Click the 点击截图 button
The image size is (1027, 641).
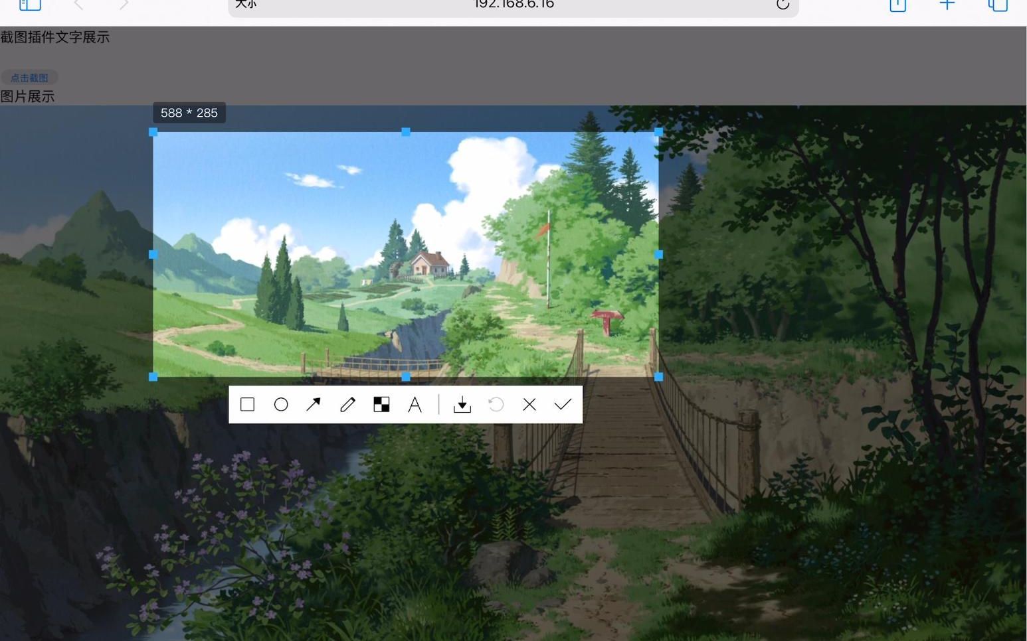click(x=29, y=78)
